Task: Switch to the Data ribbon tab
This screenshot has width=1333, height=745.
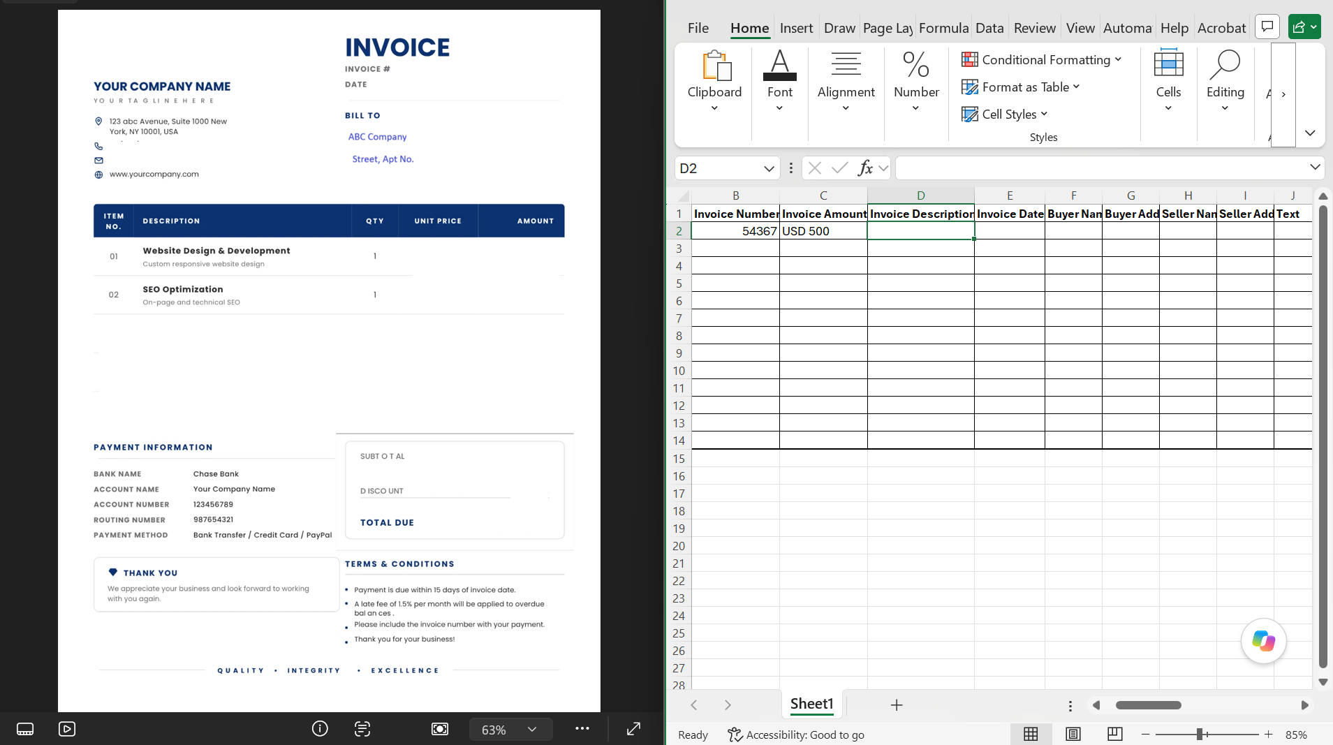Action: [989, 28]
